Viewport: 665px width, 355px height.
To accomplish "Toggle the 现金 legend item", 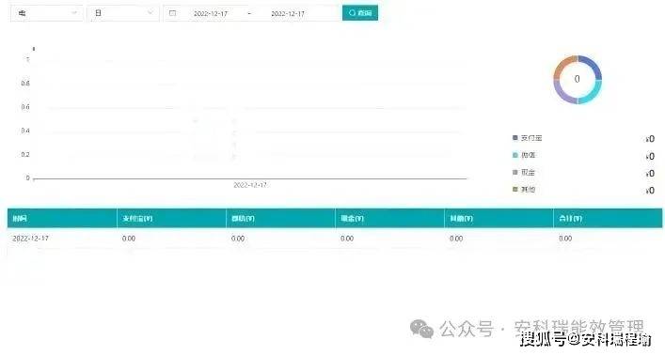I will [x=524, y=173].
